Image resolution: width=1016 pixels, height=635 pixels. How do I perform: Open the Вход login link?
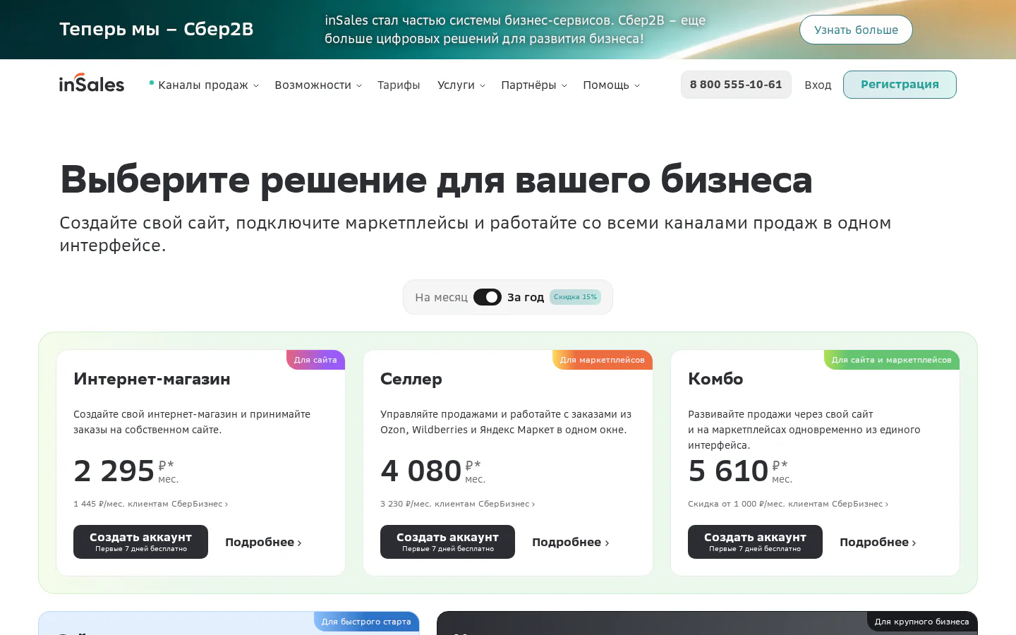(818, 85)
